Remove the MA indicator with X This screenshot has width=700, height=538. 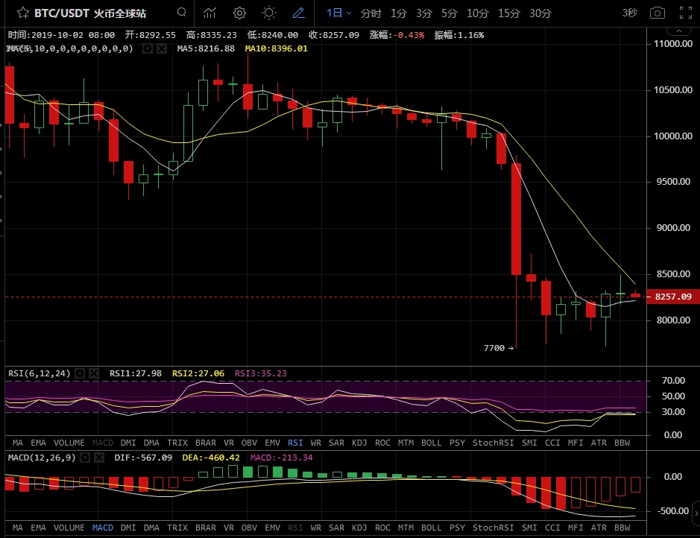click(160, 48)
